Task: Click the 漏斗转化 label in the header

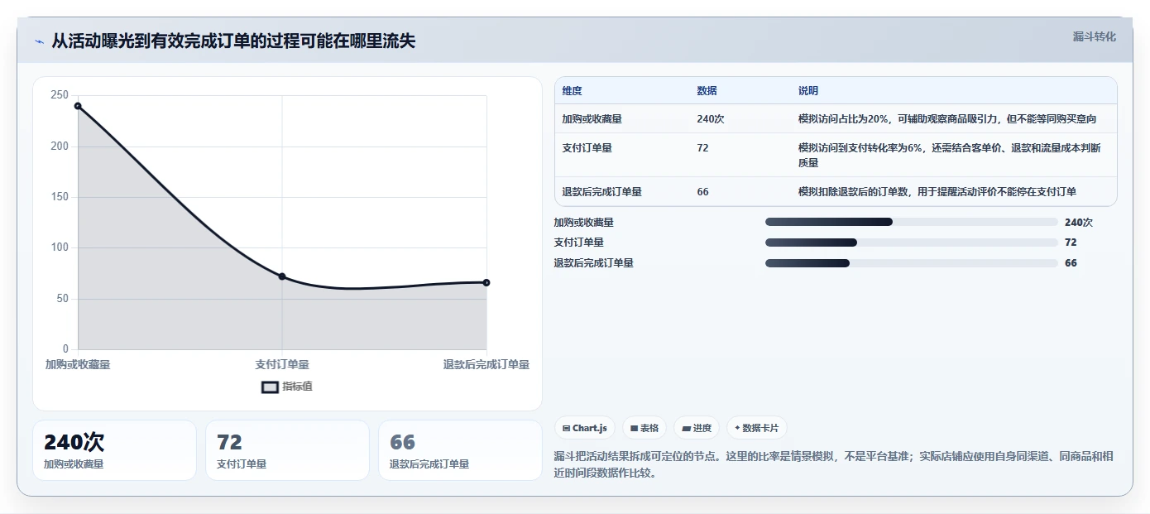Action: (x=1095, y=36)
